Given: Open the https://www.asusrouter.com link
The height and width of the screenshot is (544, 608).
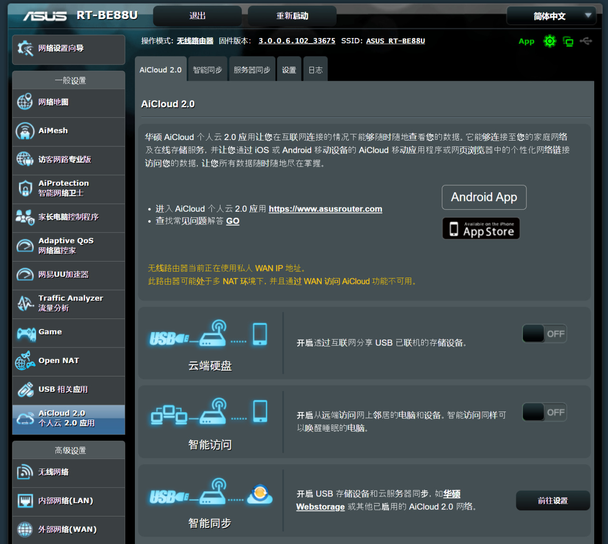Looking at the screenshot, I should (325, 209).
